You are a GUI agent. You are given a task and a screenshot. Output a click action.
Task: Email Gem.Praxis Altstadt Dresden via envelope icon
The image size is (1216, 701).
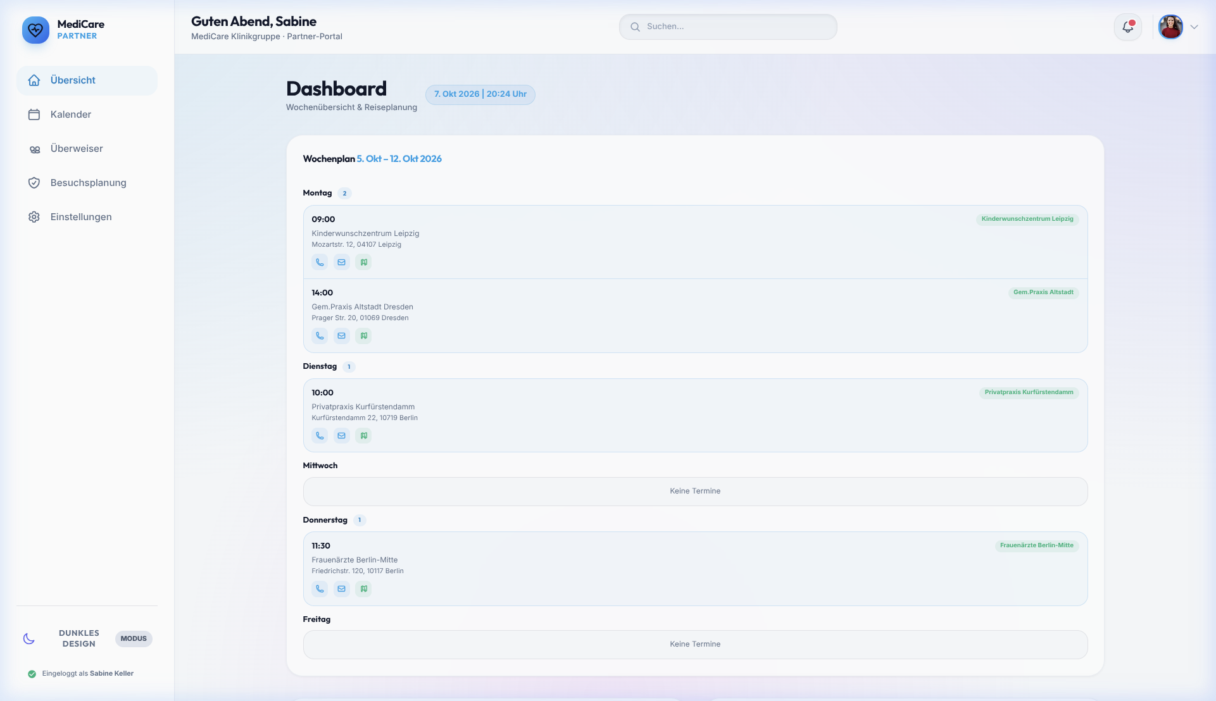[x=342, y=336]
